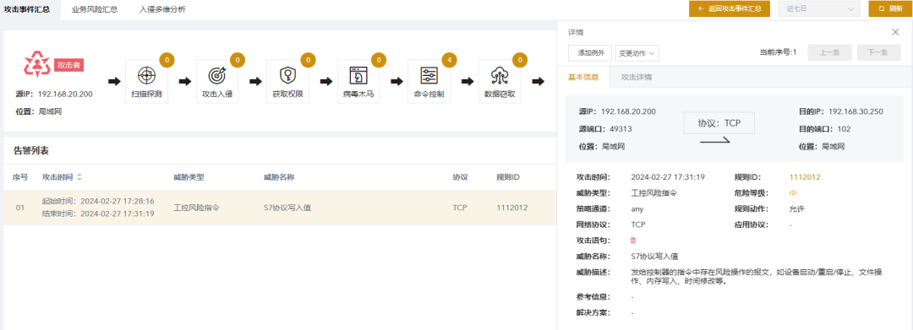
Task: Click the 下一条 next button
Action: pyautogui.click(x=878, y=52)
